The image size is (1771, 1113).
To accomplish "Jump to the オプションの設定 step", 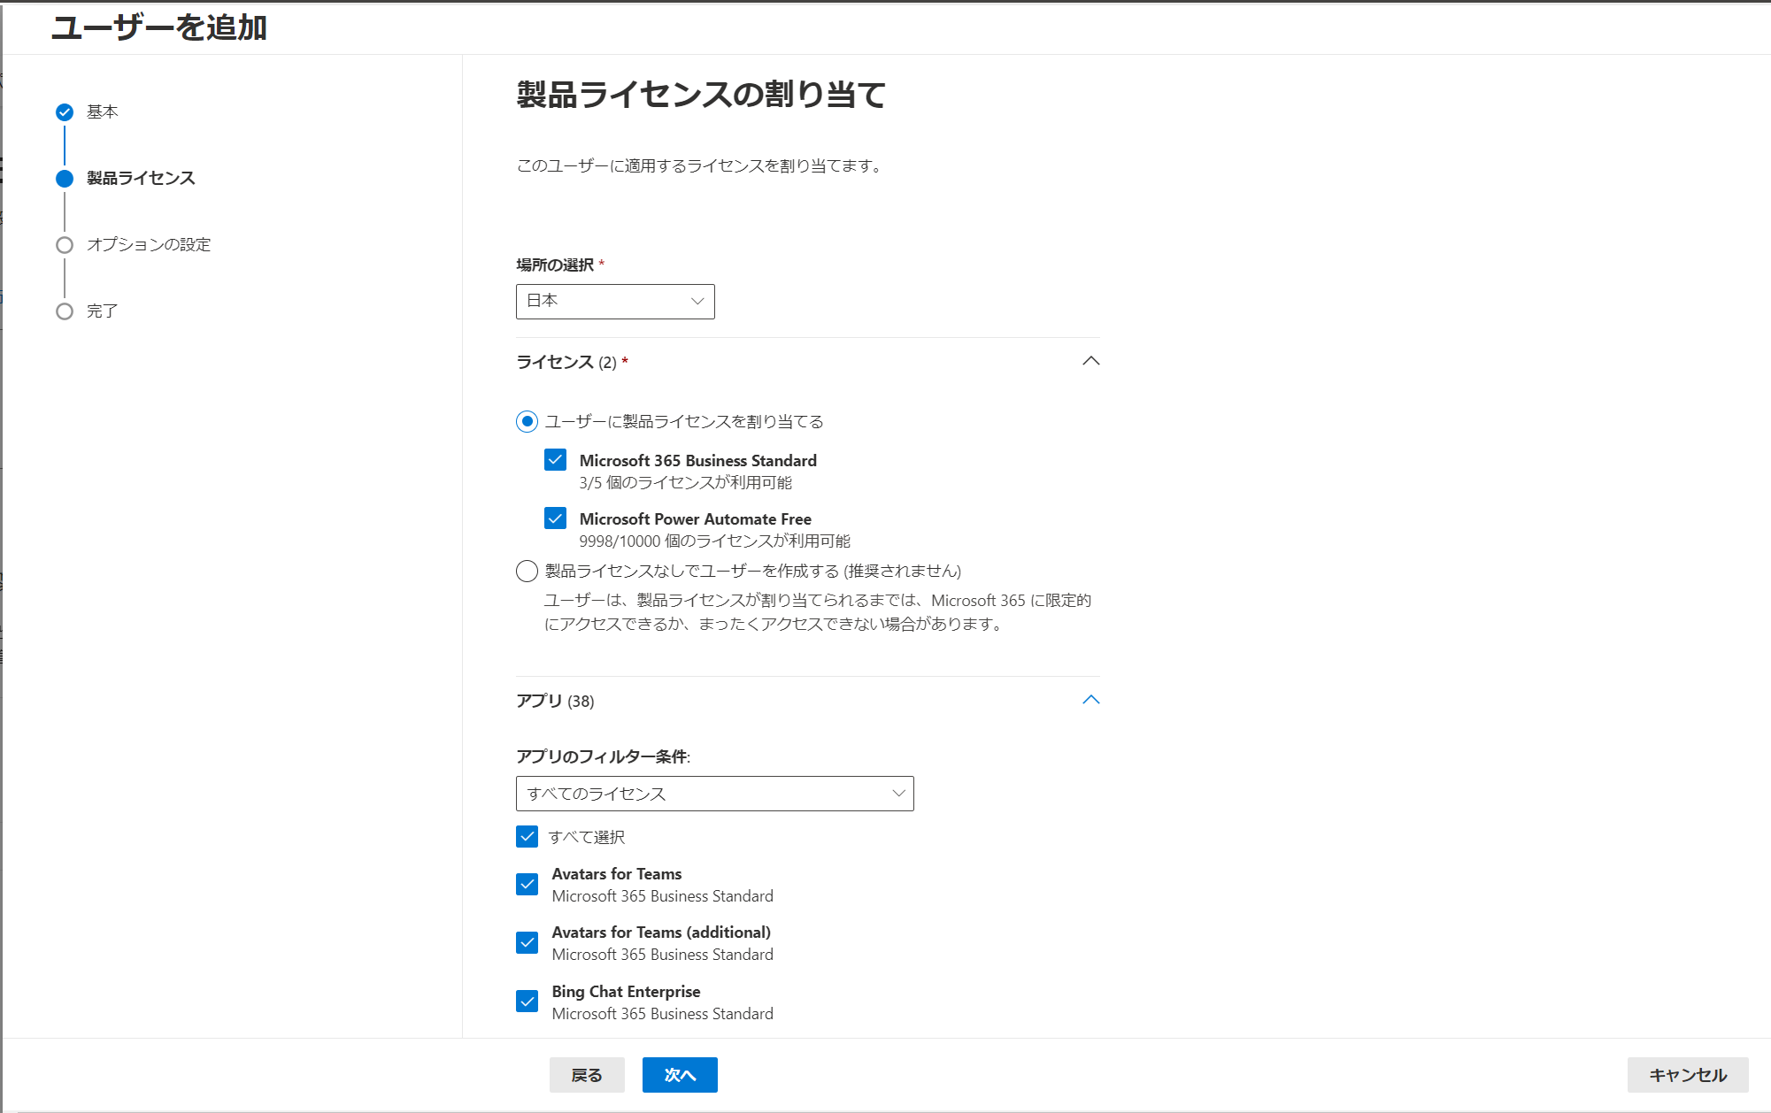I will pos(149,244).
